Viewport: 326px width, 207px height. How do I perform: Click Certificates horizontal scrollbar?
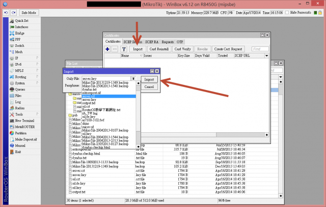pos(205,135)
